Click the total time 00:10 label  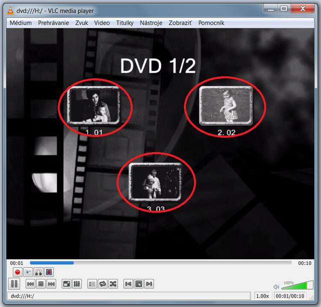[304, 263]
